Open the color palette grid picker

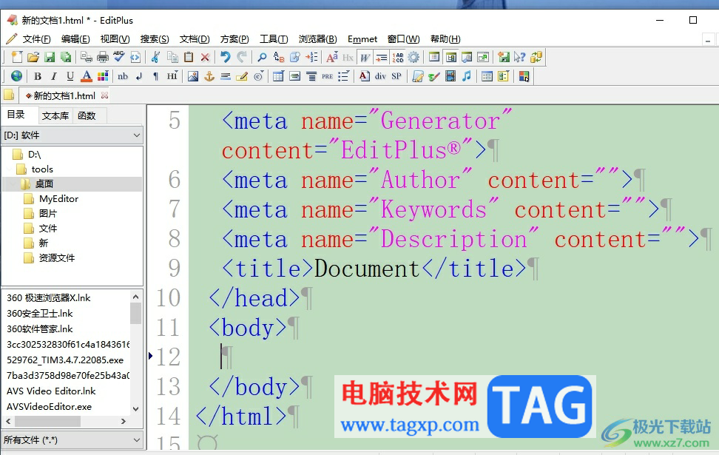click(x=103, y=76)
